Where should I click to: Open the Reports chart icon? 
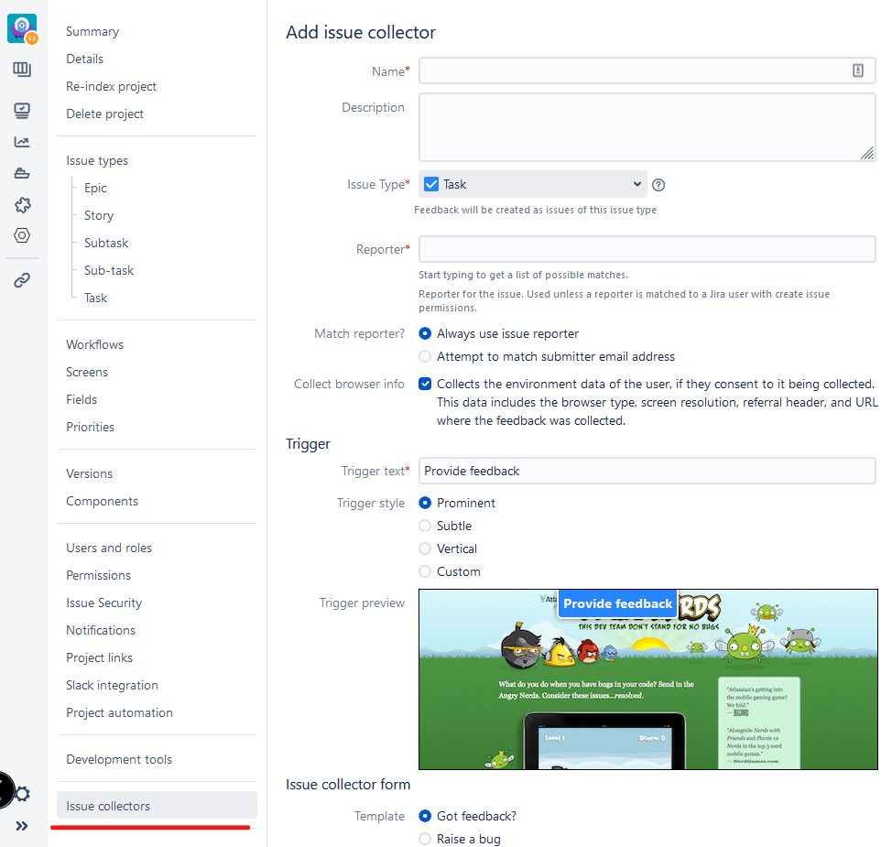coord(22,142)
